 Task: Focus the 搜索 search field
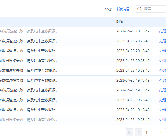151,9
